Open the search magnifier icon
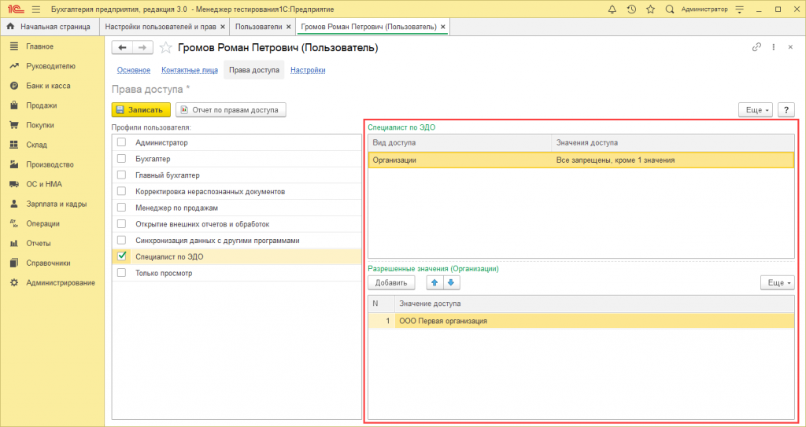This screenshot has height=427, width=806. click(670, 9)
